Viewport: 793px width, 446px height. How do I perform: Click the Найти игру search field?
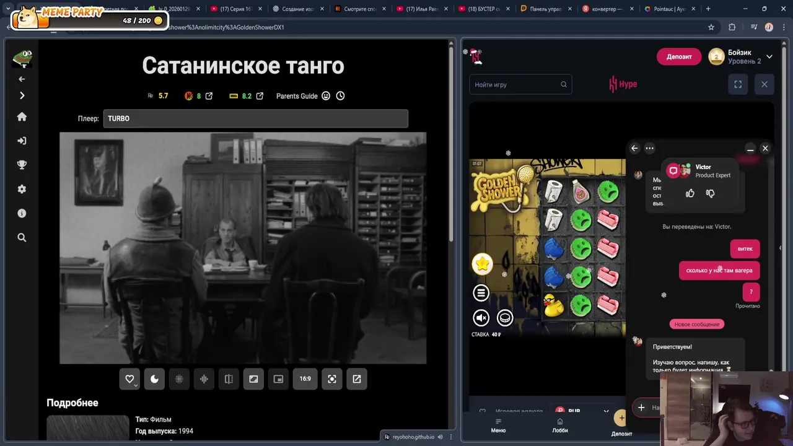click(520, 84)
